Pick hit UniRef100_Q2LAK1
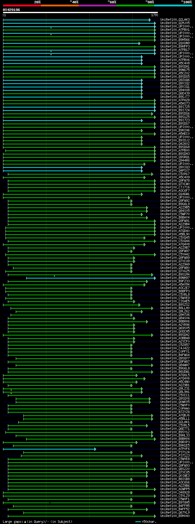Screen dimensions: 195x524 coord(175,422)
